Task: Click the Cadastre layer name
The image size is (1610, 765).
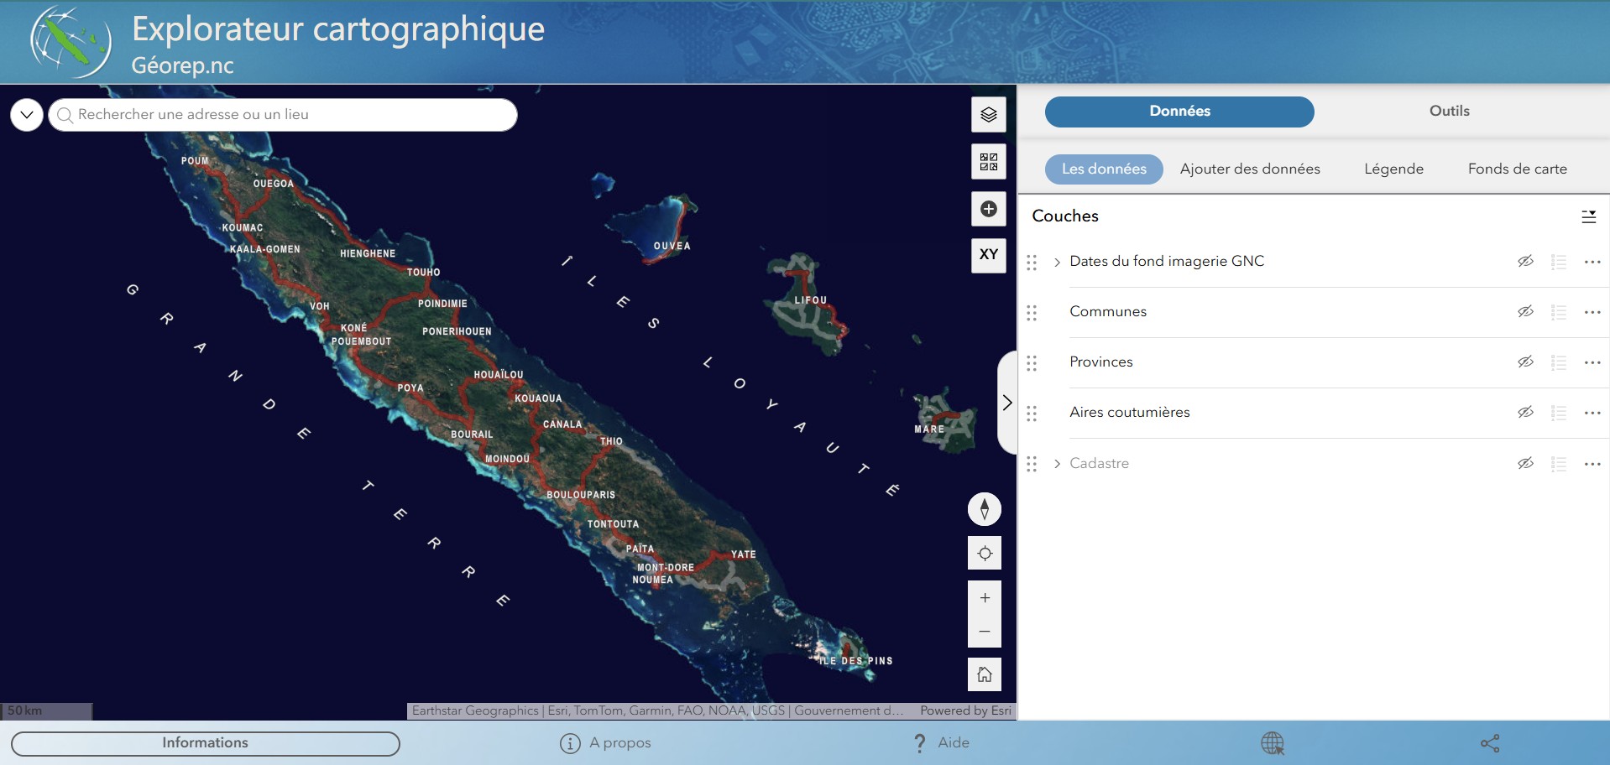Action: pos(1099,463)
